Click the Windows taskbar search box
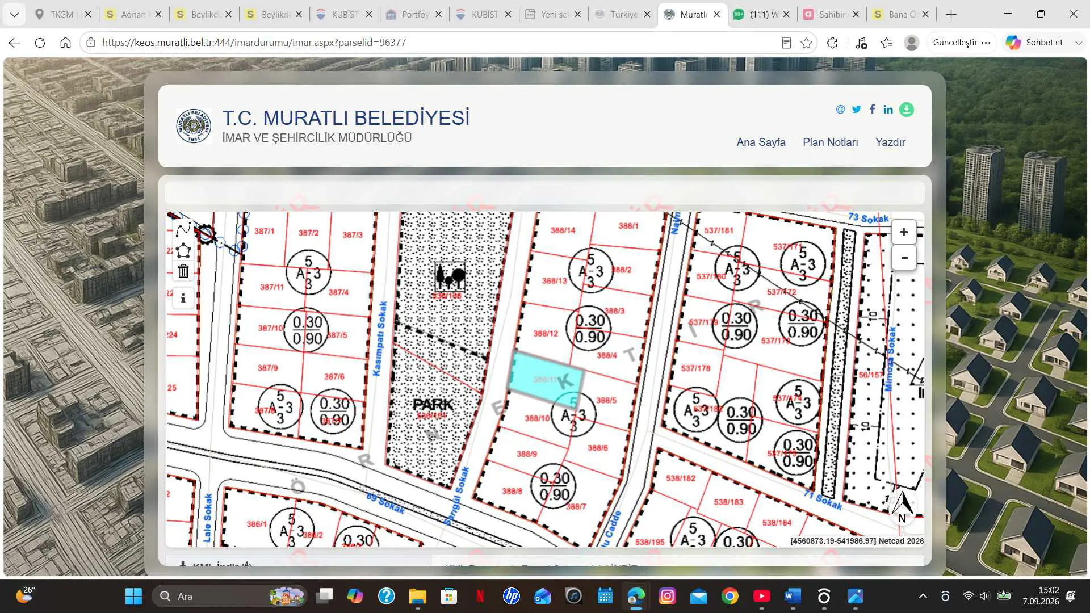Screen dimensions: 1090x613 click(x=229, y=596)
